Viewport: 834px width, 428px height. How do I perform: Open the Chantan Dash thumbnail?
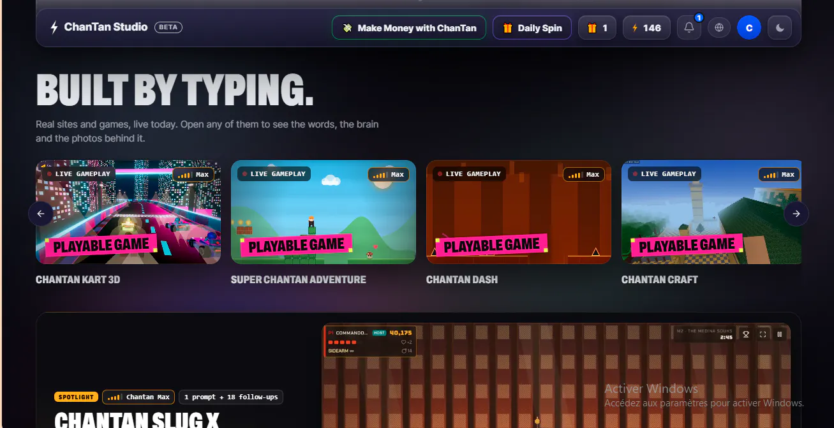[519, 212]
